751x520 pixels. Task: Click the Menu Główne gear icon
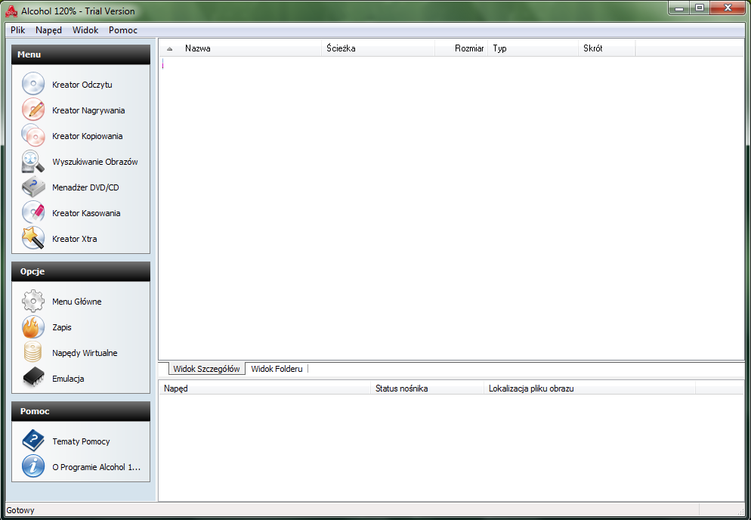coord(33,302)
